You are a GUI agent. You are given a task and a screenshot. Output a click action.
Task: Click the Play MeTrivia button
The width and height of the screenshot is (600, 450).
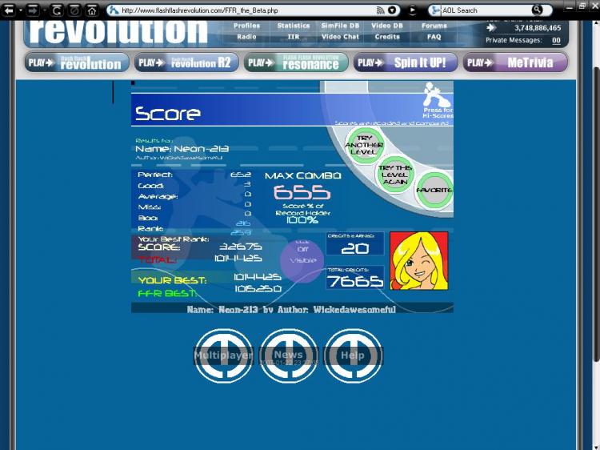coord(515,62)
